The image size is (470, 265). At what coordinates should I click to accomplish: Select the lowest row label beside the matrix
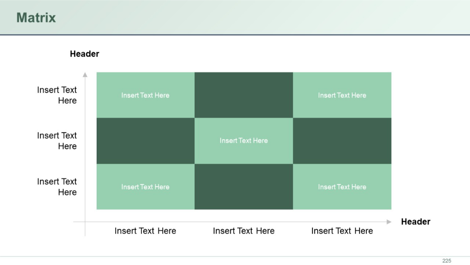click(x=57, y=187)
